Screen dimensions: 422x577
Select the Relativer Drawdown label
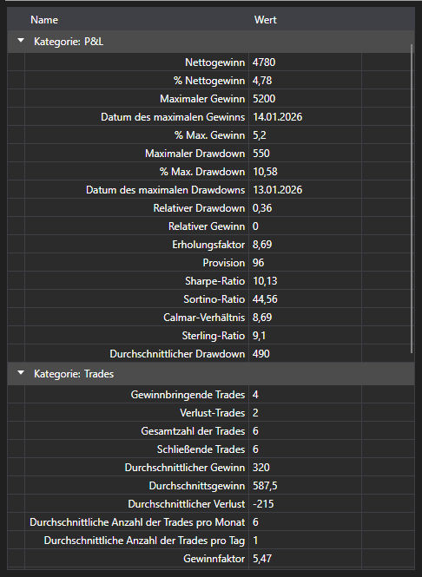click(199, 208)
